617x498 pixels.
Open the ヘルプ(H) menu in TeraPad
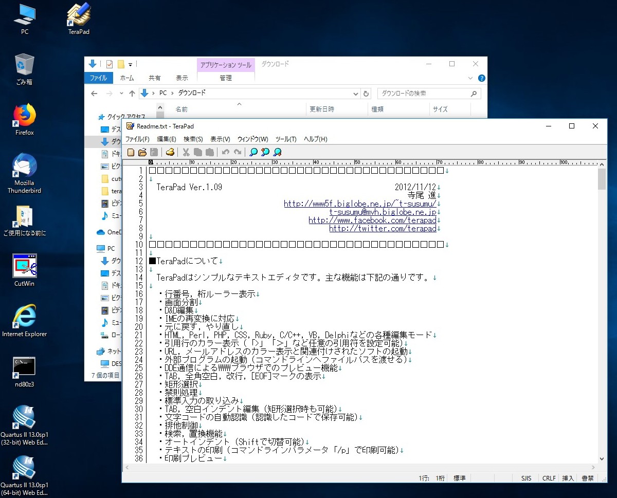[x=316, y=139]
